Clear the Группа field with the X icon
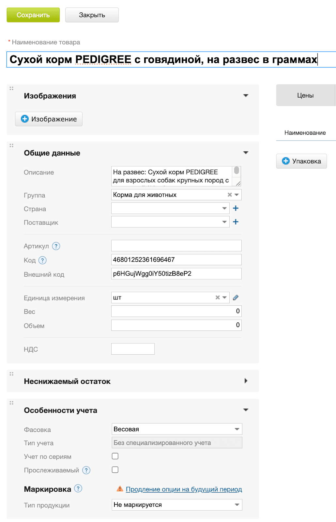Viewport: 336px width, 522px height. (230, 195)
